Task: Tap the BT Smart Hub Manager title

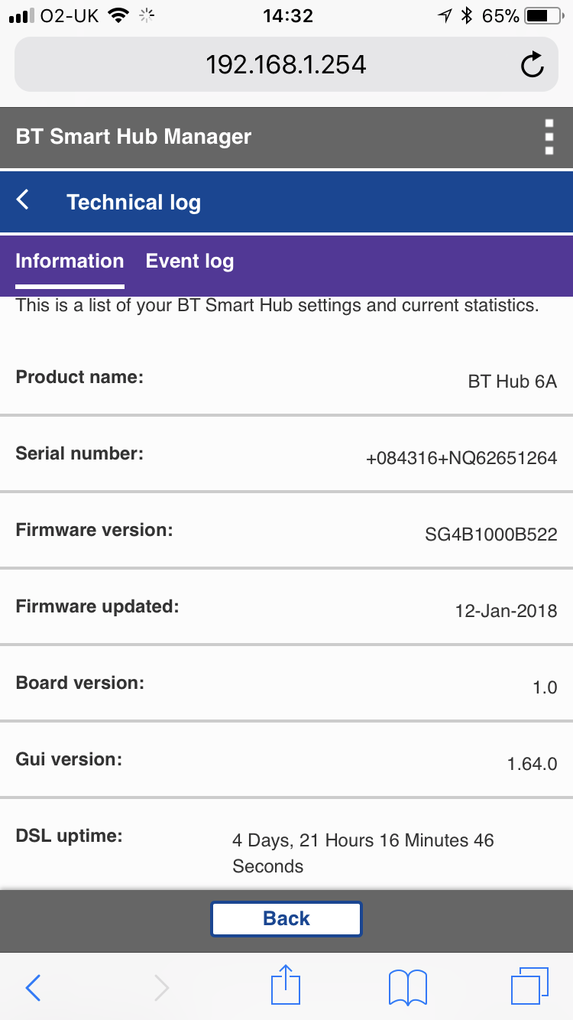Action: point(134,137)
